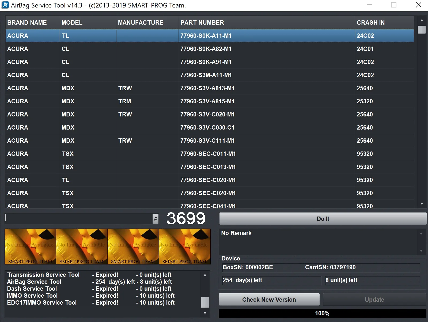This screenshot has width=428, height=322.
Task: Select row with part 77960-SEC-C013-M1
Action: point(208,167)
